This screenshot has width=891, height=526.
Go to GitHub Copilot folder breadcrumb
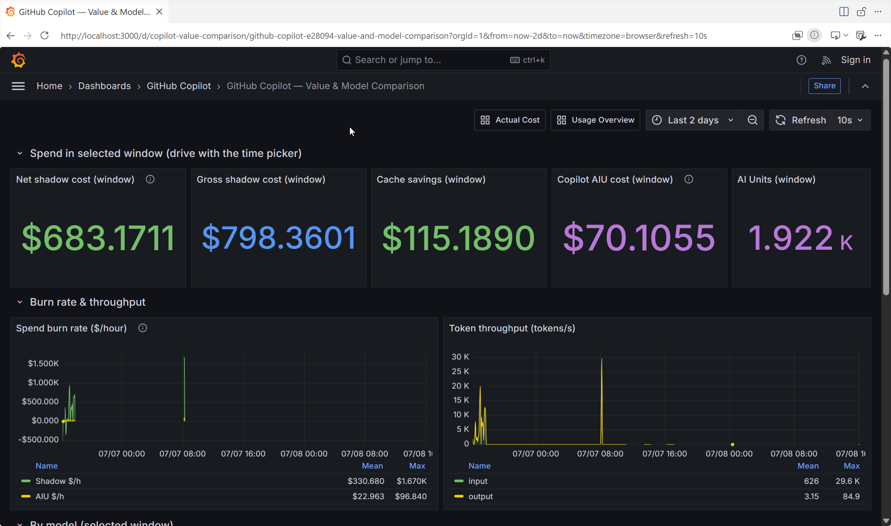pos(178,86)
